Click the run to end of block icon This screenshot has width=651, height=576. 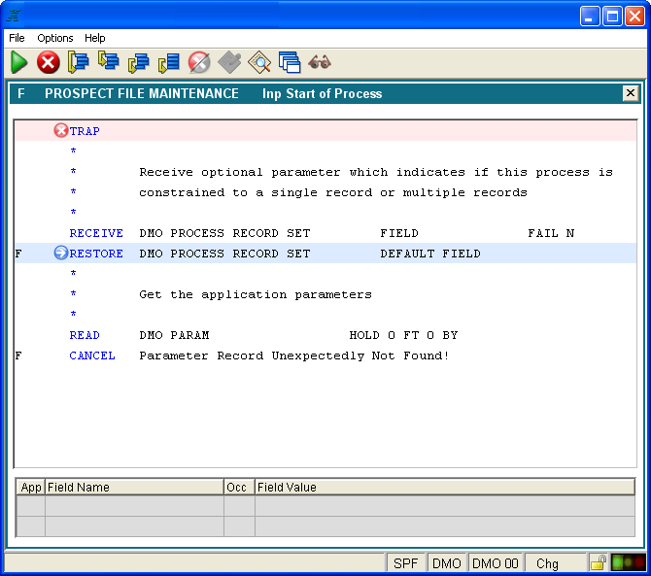tap(168, 63)
